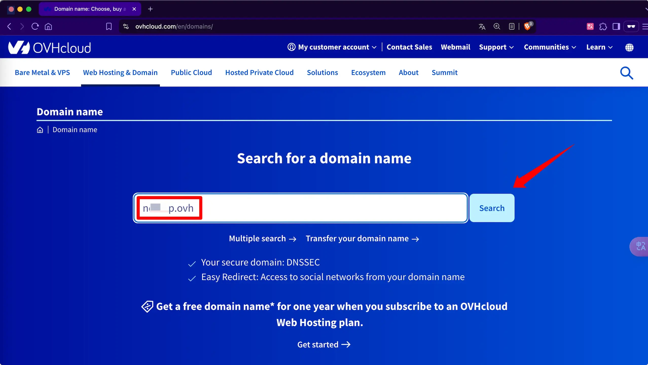Open About menu
Screen dimensions: 648x365
(409, 72)
